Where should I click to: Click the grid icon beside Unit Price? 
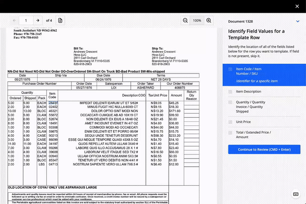click(231, 122)
